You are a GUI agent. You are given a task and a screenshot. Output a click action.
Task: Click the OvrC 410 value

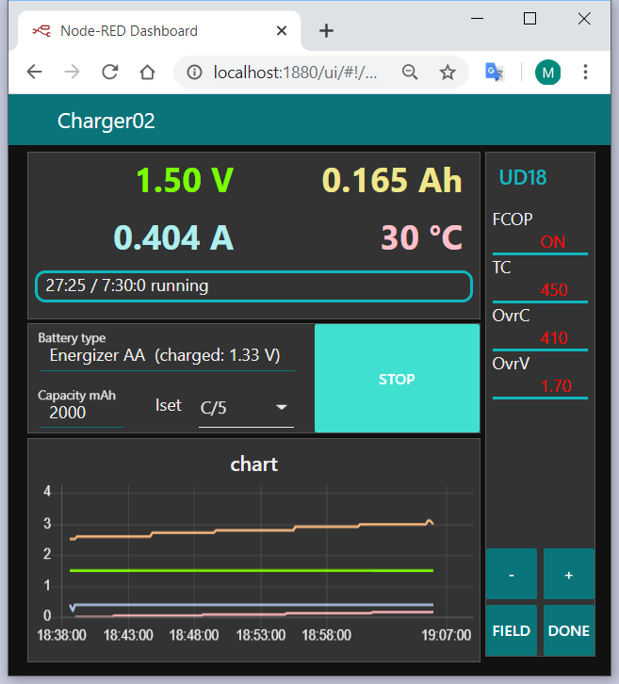[554, 337]
